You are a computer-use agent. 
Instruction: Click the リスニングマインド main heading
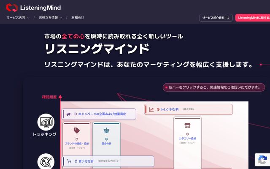[x=97, y=49]
